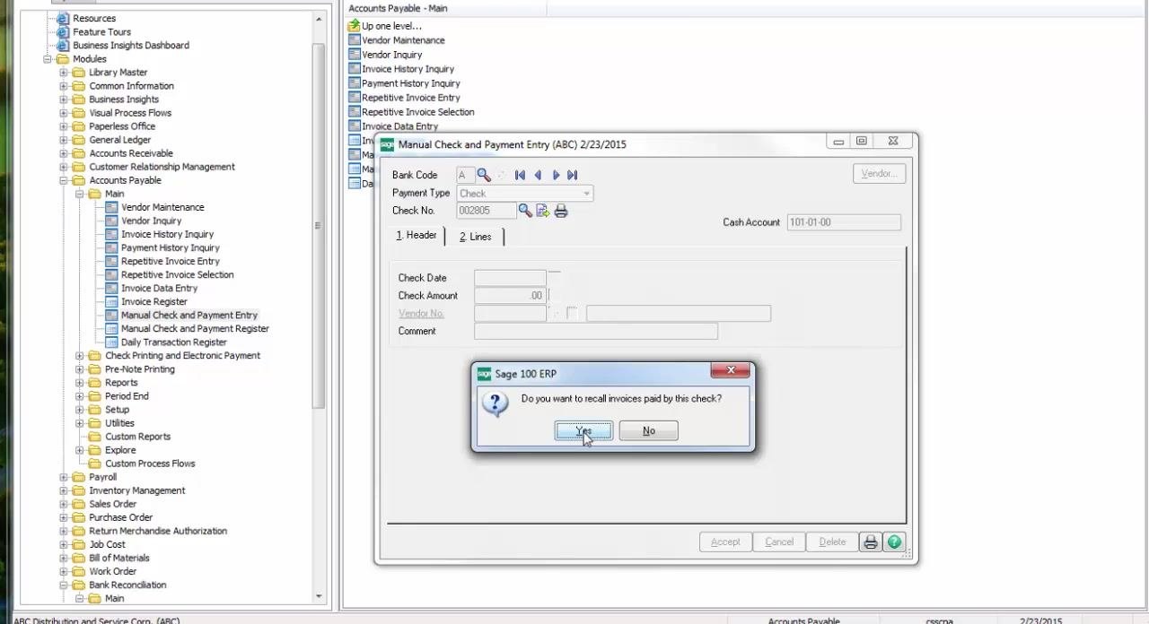Expand the Payroll module
1149x624 pixels.
(64, 477)
